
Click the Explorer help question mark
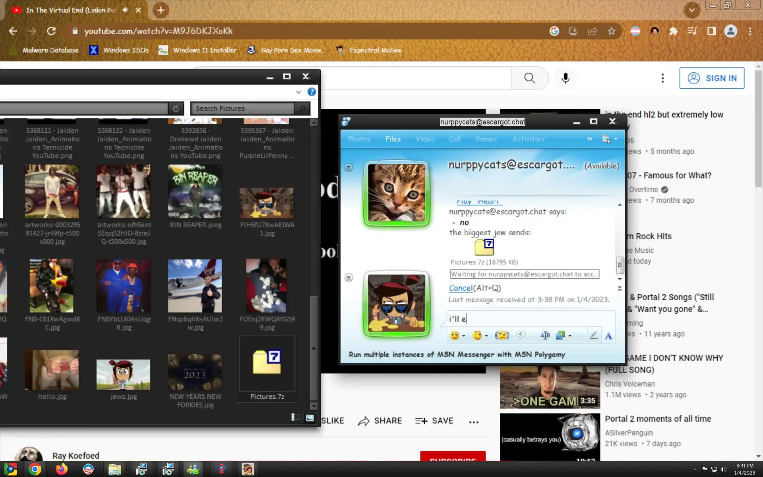pos(312,92)
